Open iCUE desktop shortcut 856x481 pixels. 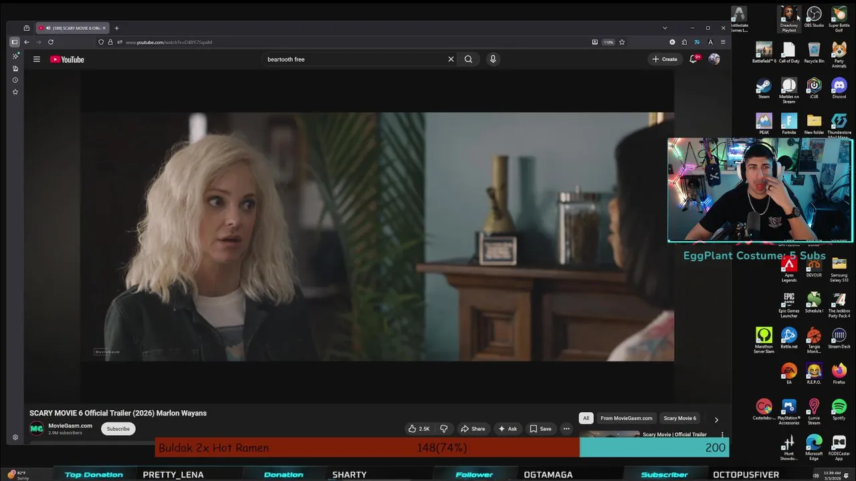pos(814,88)
